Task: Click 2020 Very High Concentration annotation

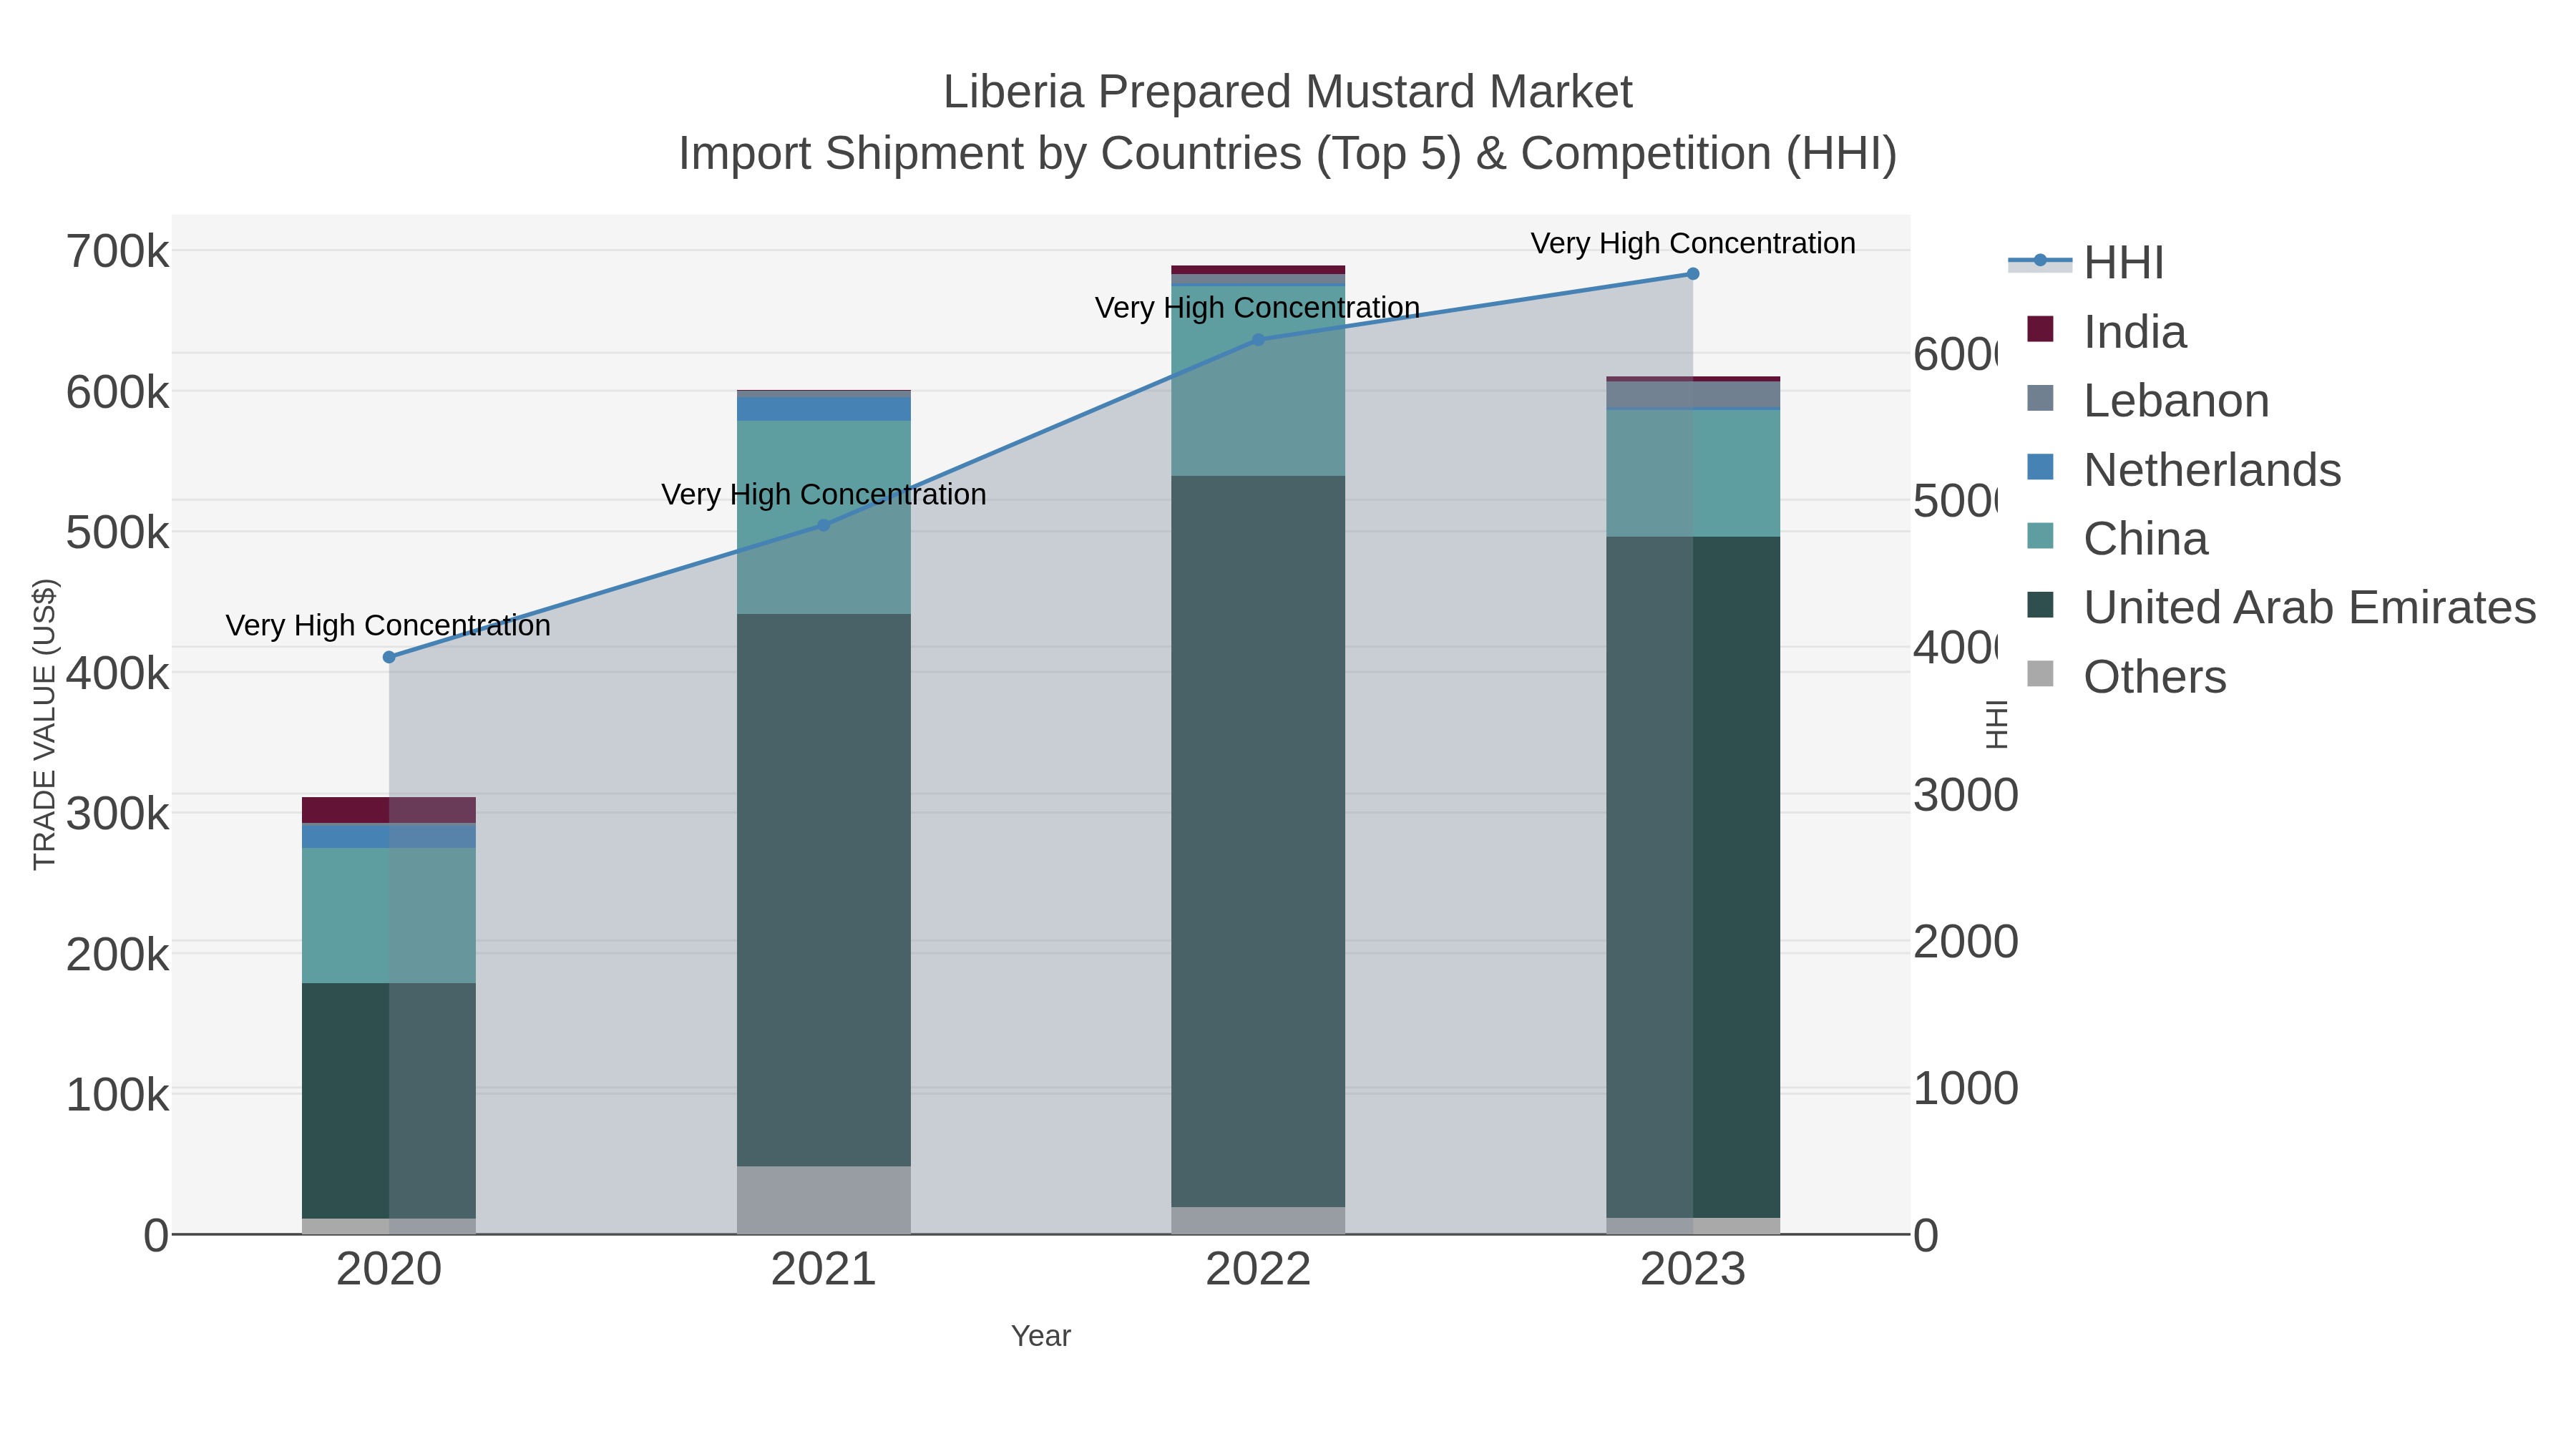Action: tap(388, 626)
